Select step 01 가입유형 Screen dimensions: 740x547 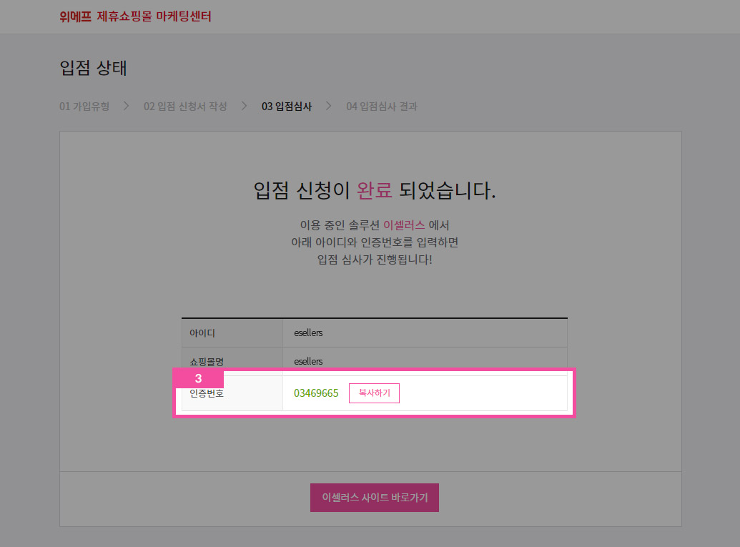point(84,107)
